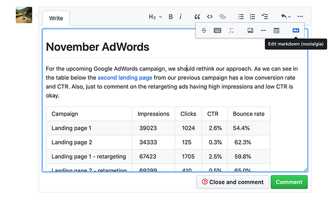Insert a blockquote
The image size is (333, 199).
[x=197, y=17]
